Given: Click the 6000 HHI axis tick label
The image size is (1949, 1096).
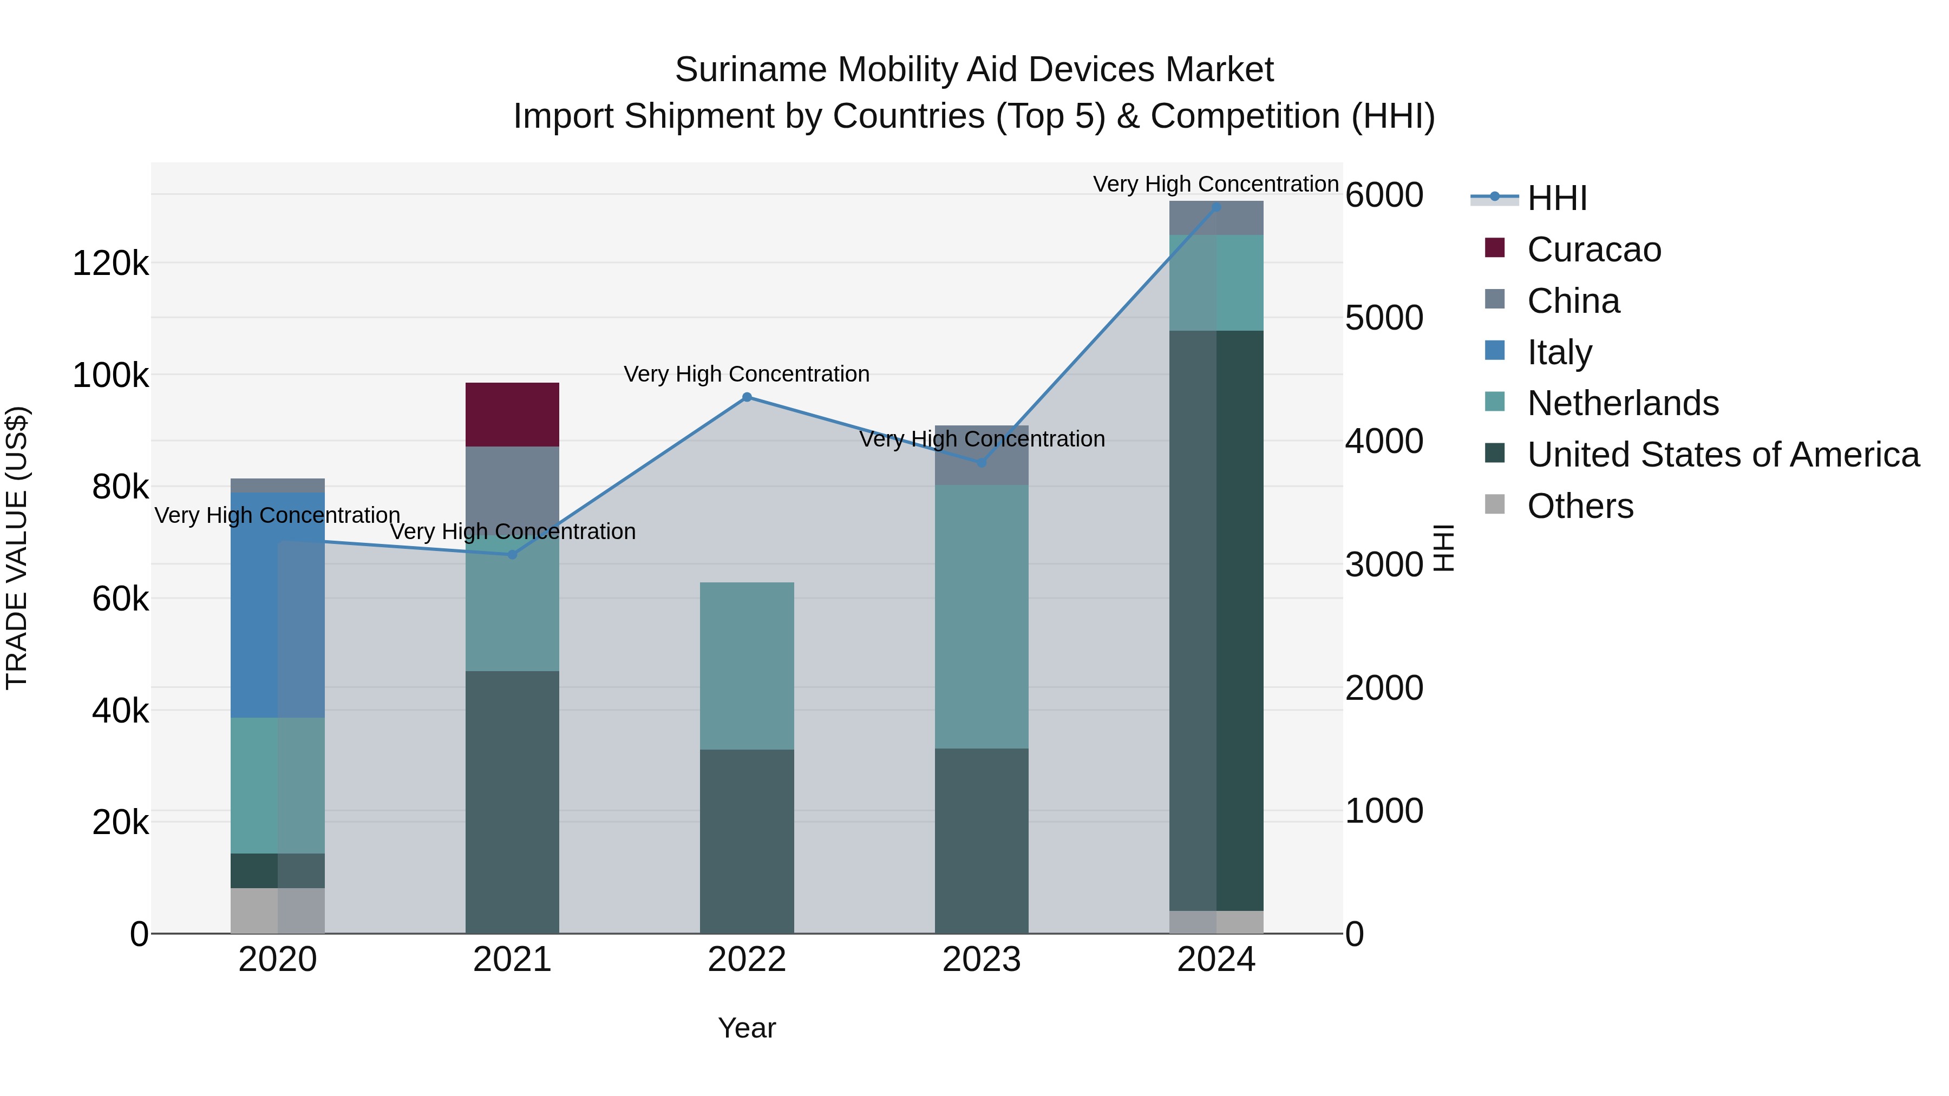Looking at the screenshot, I should (1384, 195).
